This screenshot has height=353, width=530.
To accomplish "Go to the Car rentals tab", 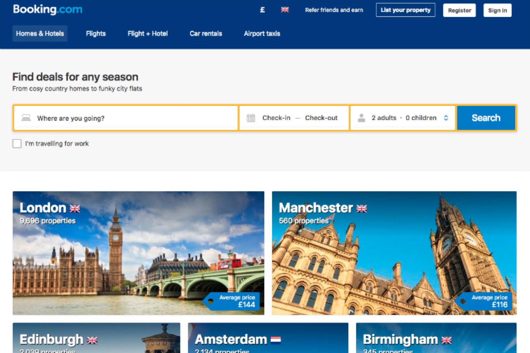I will tap(206, 33).
